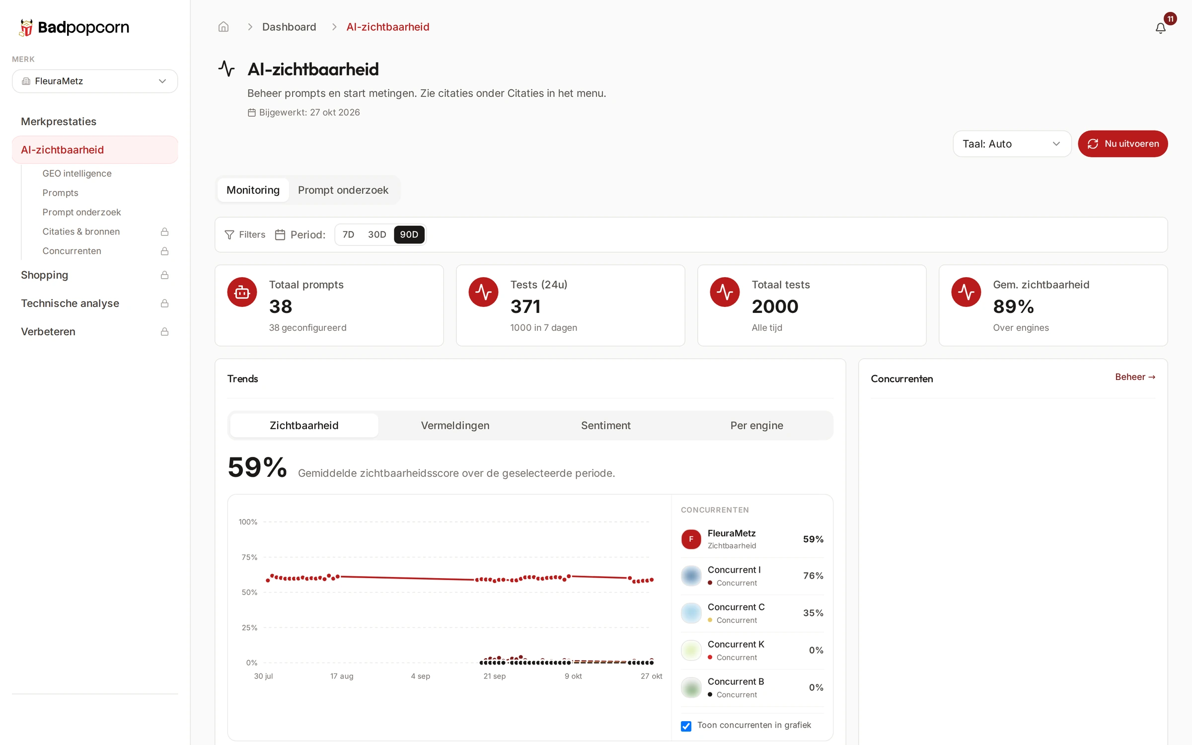Click the Concurrent K legend row
The width and height of the screenshot is (1192, 745).
point(752,651)
